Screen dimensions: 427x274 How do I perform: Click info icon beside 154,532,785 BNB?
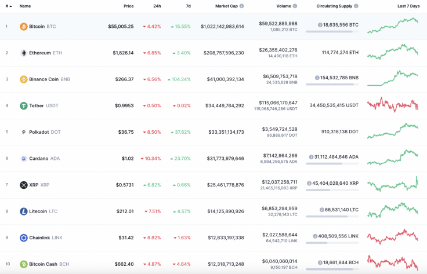click(317, 78)
